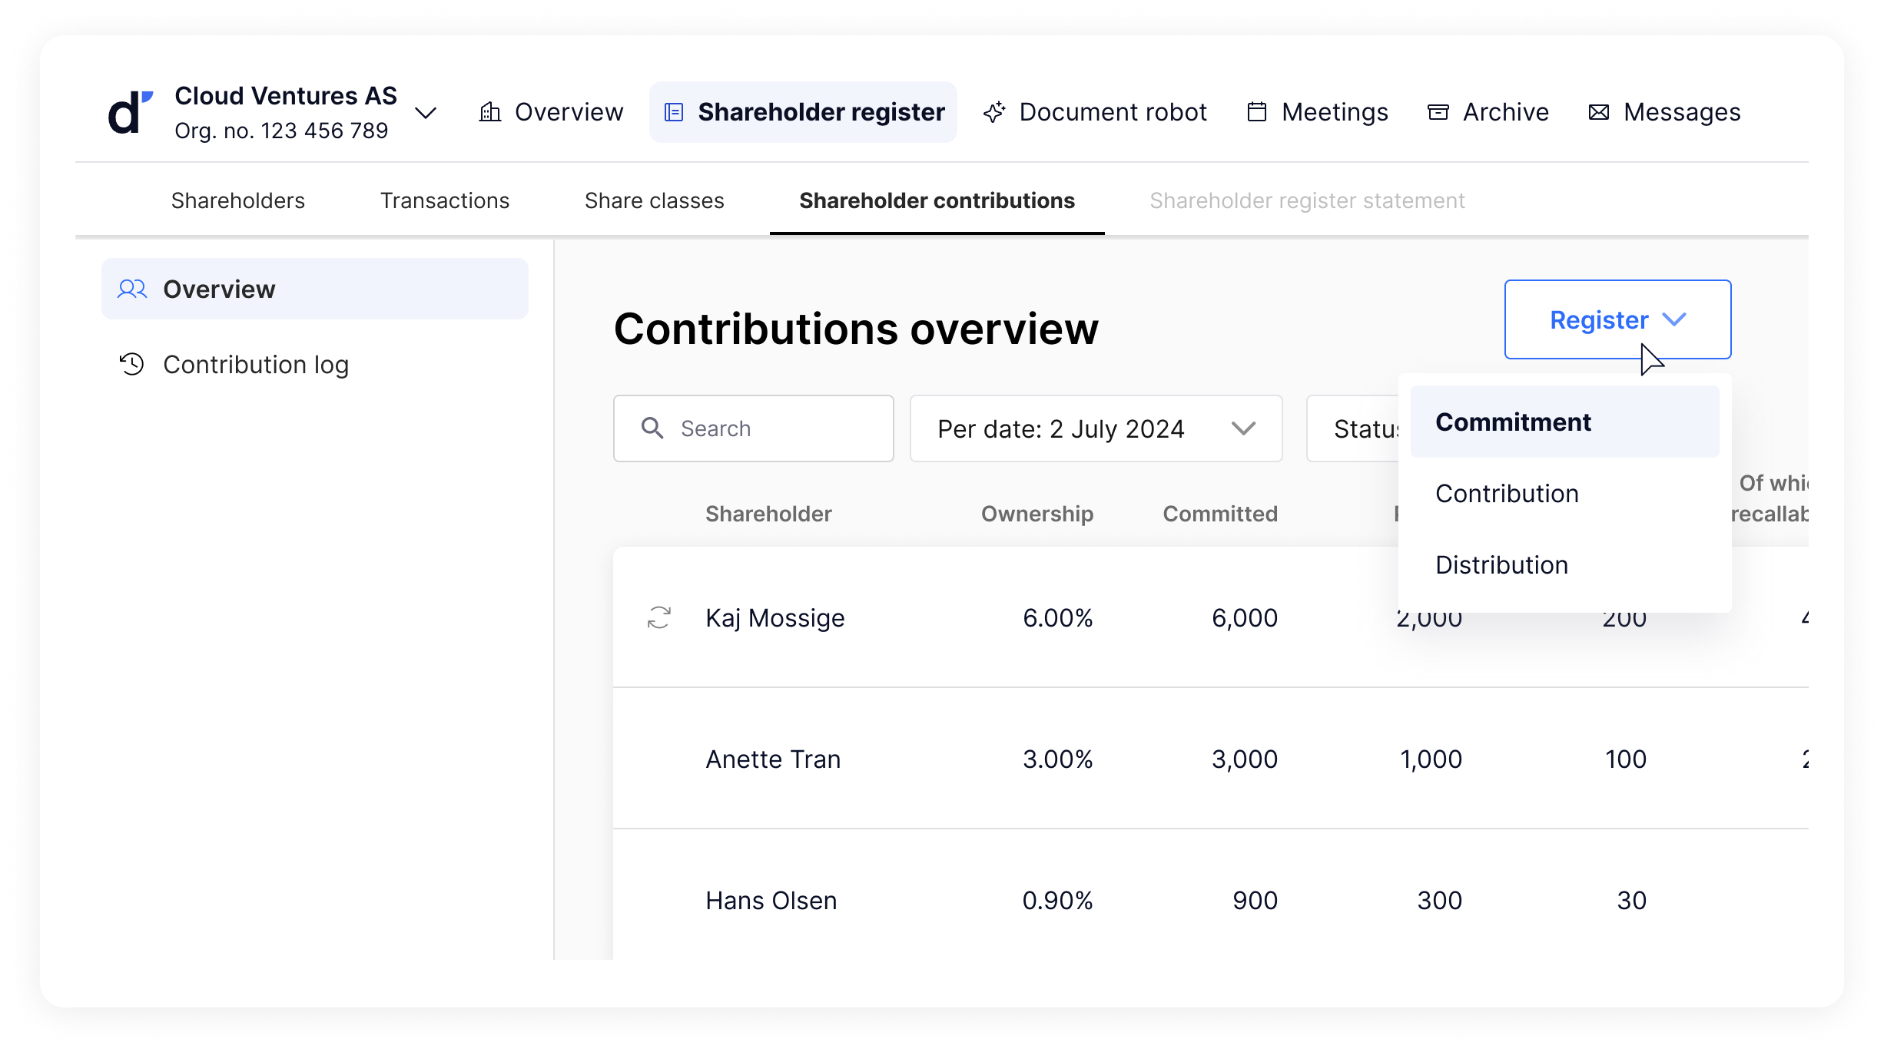The width and height of the screenshot is (1884, 1052).
Task: Click the Overview building icon
Action: tap(490, 112)
